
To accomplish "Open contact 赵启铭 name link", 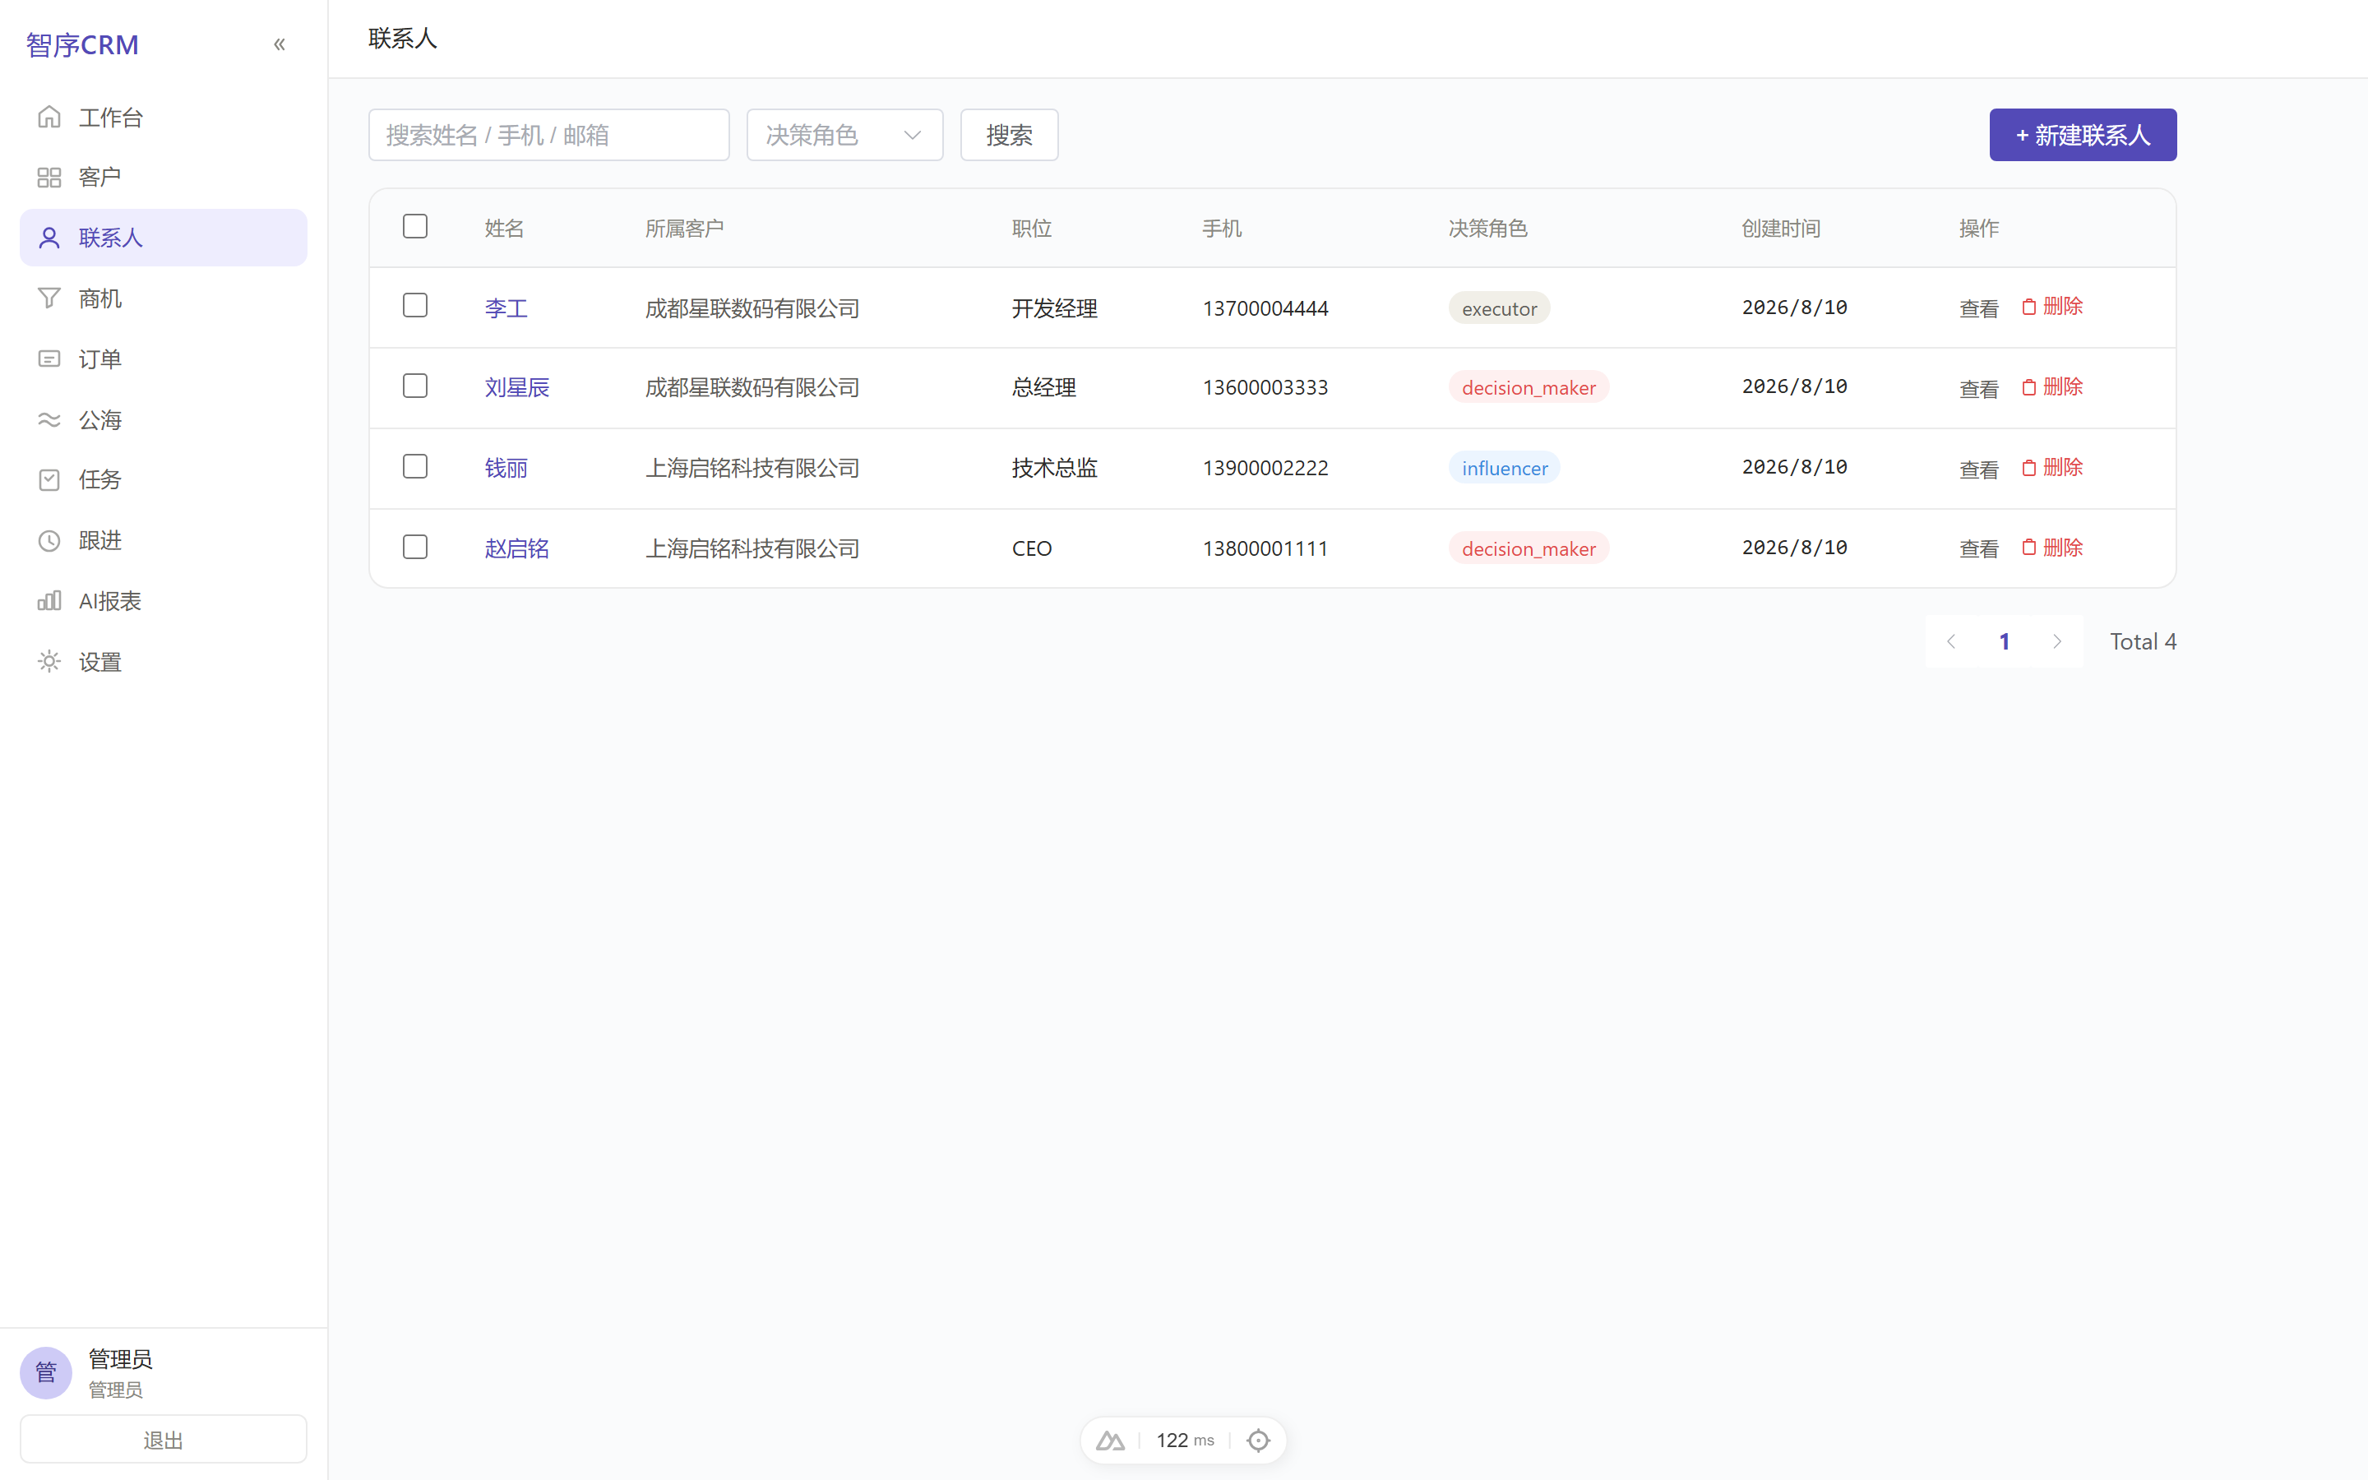I will point(516,548).
